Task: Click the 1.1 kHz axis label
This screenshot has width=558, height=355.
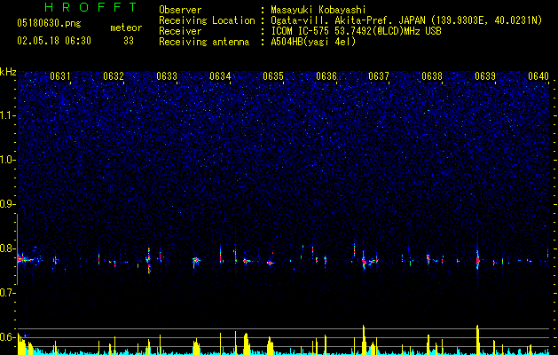Action: 7,115
